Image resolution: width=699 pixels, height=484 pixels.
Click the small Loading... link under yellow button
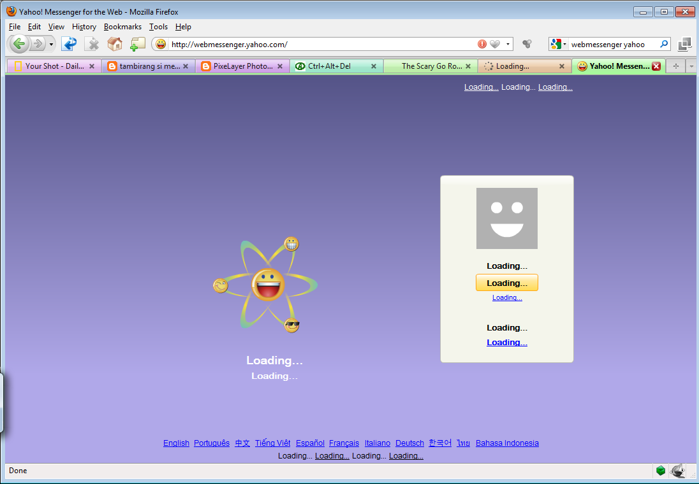click(x=507, y=297)
